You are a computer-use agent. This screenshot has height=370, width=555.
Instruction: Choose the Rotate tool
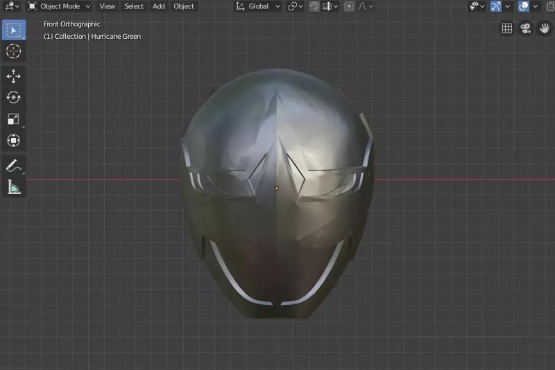[x=13, y=98]
